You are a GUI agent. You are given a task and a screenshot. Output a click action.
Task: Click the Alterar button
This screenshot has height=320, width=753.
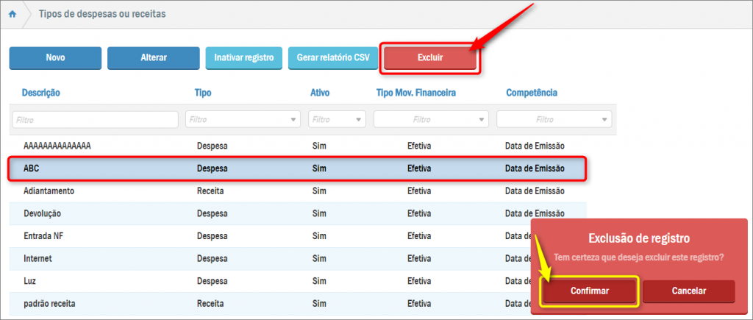pos(154,57)
